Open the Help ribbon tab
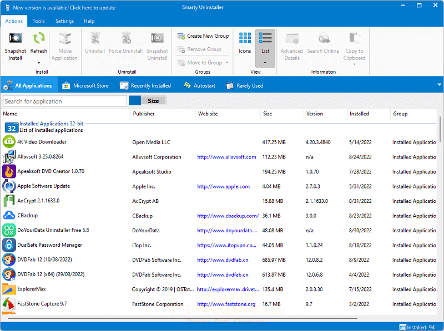Screen dimensions: 444x331 89,21
